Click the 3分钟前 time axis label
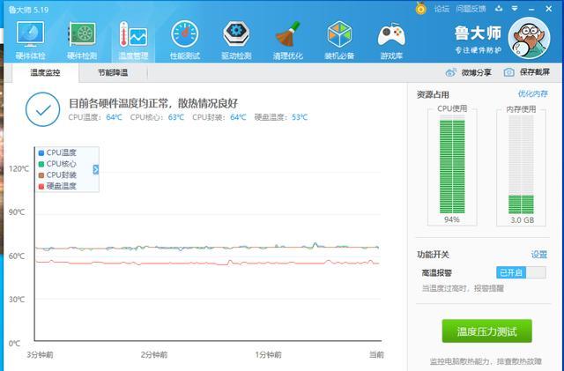The image size is (564, 371). tap(40, 355)
